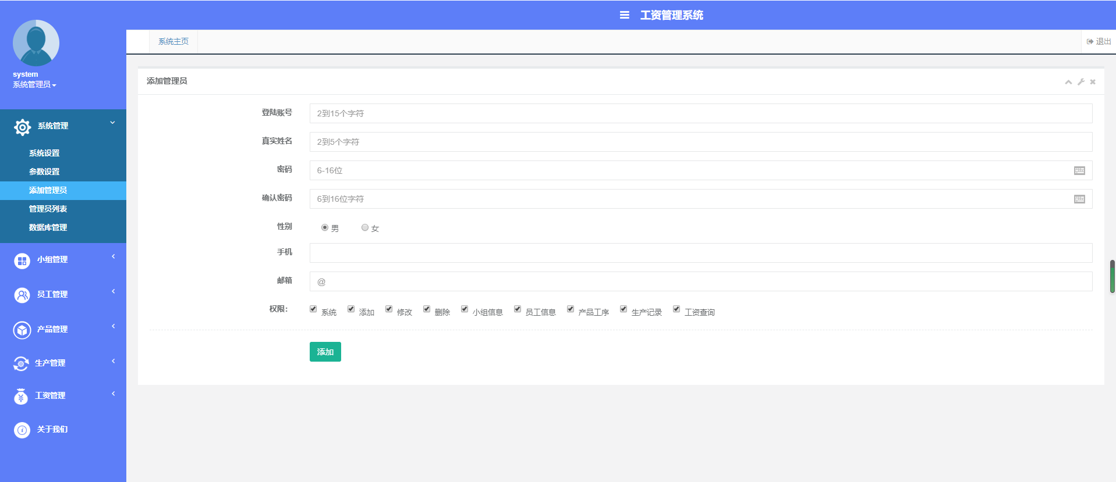This screenshot has height=482, width=1116.
Task: Toggle the 产品工序 permission checkbox
Action: coord(571,309)
